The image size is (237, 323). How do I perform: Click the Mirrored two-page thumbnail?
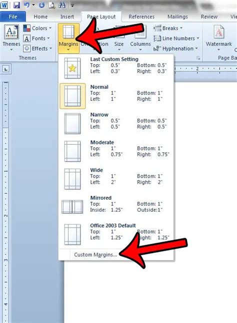72,207
